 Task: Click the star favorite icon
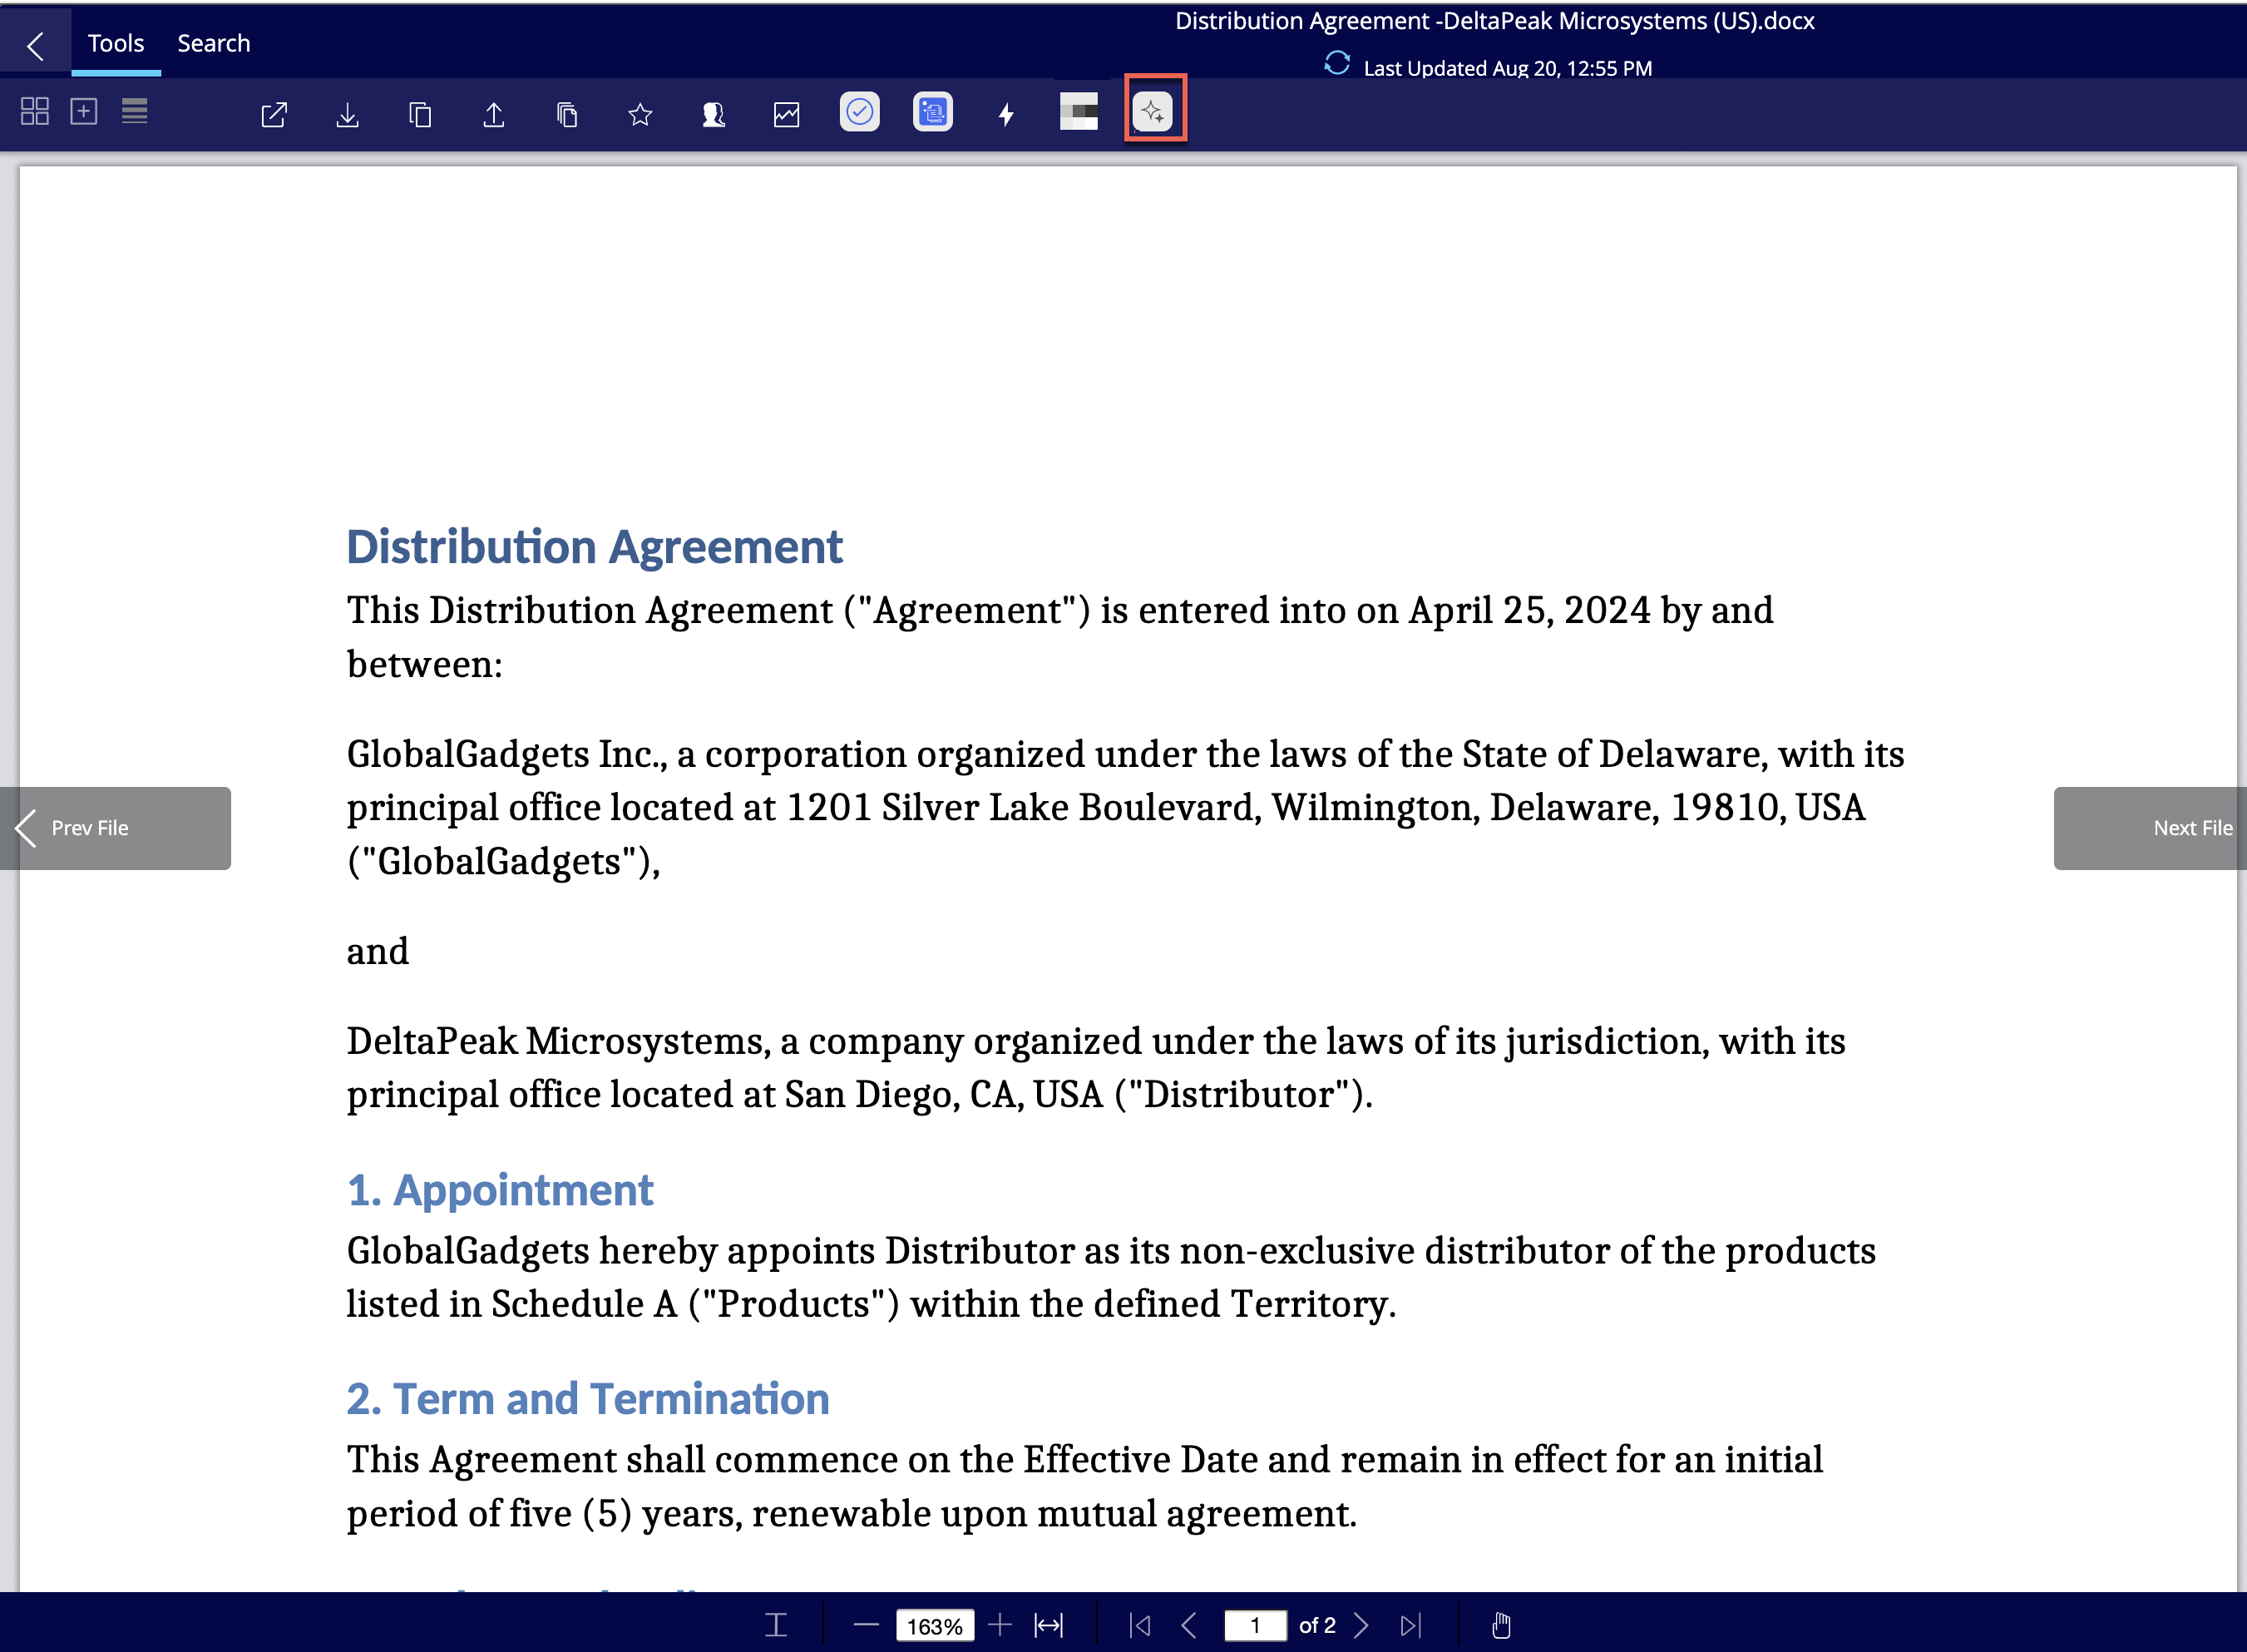pyautogui.click(x=640, y=115)
